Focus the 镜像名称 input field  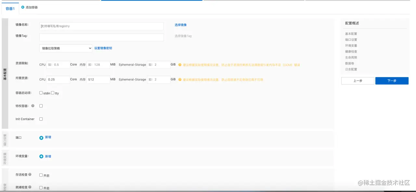(x=101, y=26)
